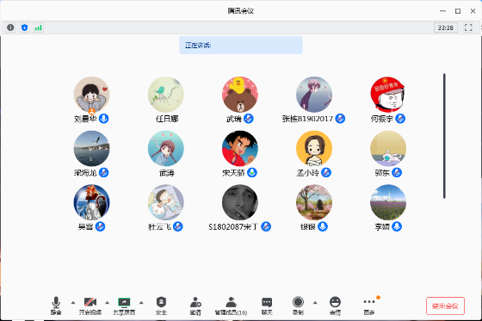The image size is (482, 321).
Task: Select 何振宇's red helmet avatar
Action: coord(388,95)
